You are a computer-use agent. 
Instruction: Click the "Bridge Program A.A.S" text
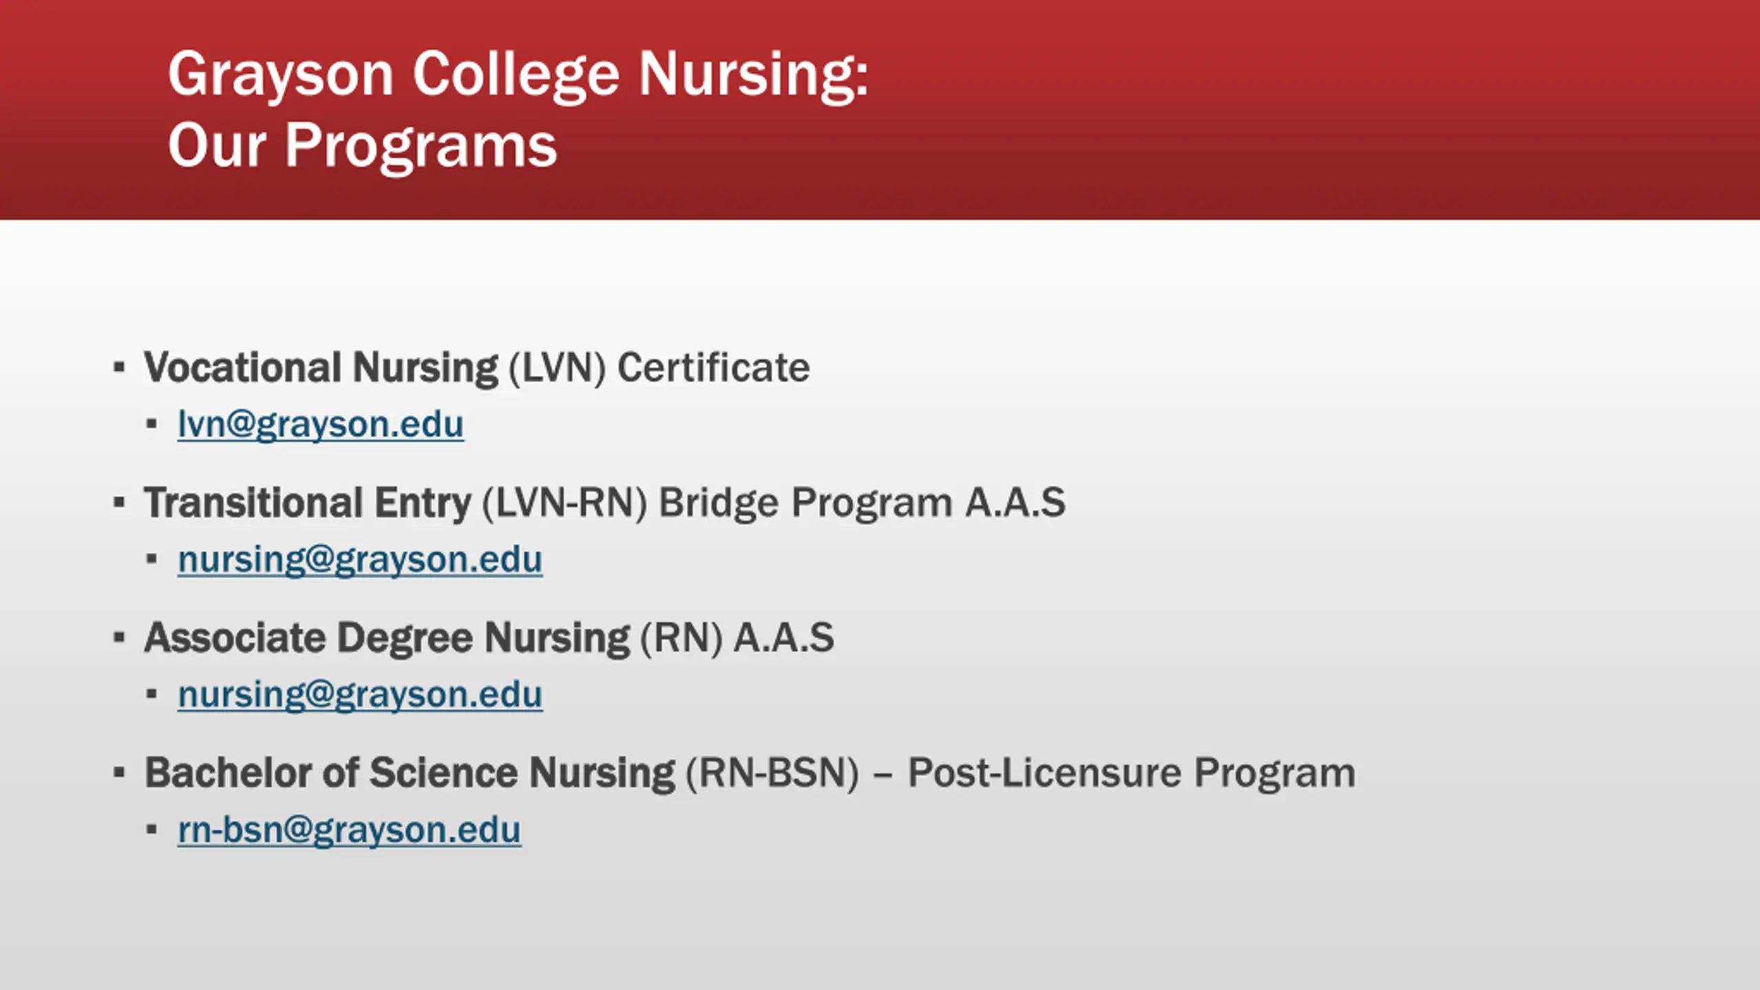[x=862, y=503]
